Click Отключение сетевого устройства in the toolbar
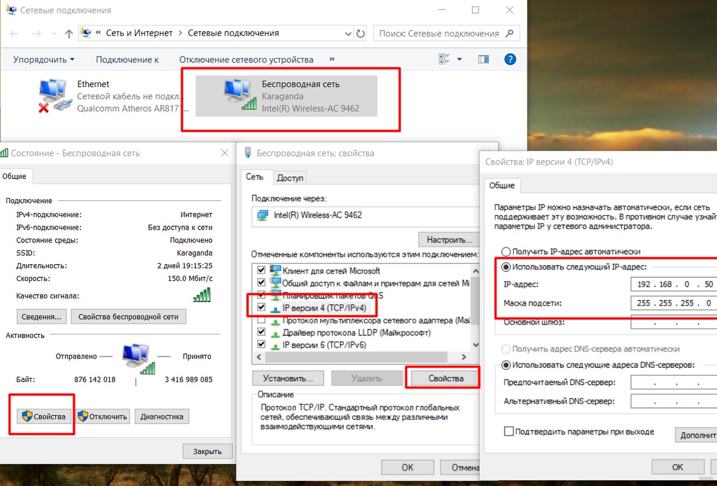Viewport: 717px width, 486px height. 246,60
